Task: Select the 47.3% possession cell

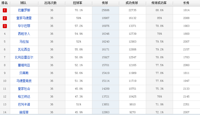Action: (x=79, y=97)
